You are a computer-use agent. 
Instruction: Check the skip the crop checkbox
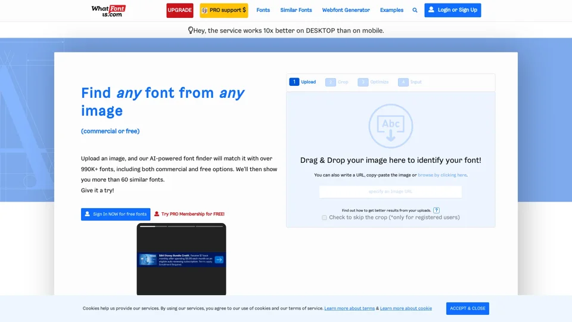(x=324, y=218)
